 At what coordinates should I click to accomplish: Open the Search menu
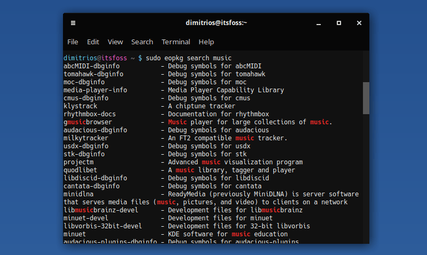(142, 42)
